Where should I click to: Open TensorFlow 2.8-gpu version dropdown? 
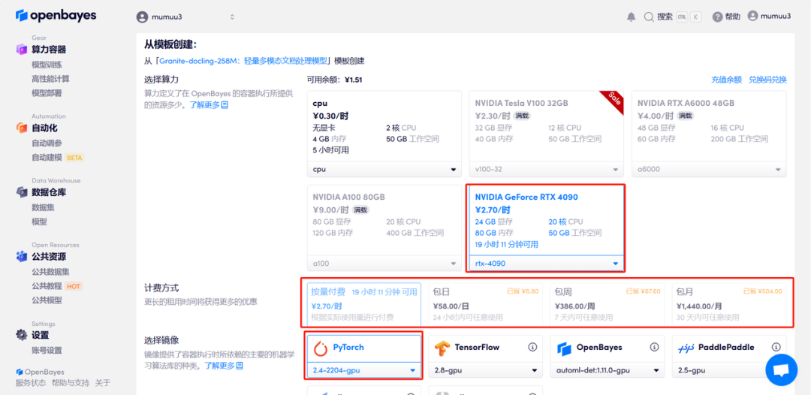pyautogui.click(x=486, y=370)
